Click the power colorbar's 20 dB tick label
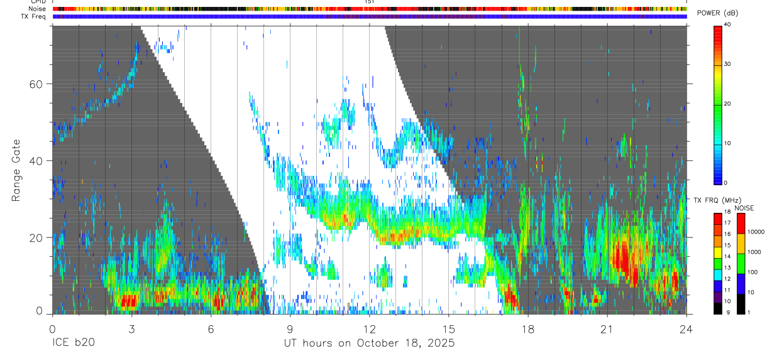The height and width of the screenshot is (356, 772). pyautogui.click(x=727, y=104)
